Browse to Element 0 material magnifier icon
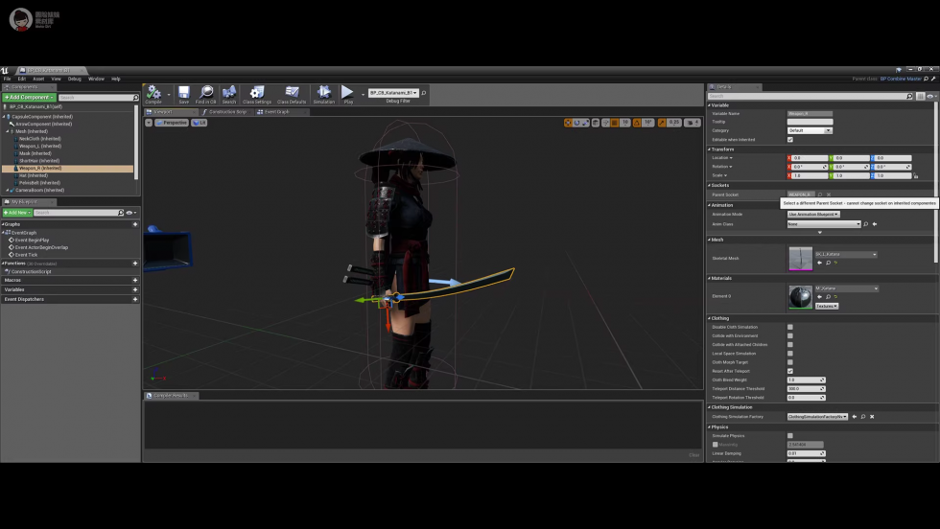 [828, 296]
